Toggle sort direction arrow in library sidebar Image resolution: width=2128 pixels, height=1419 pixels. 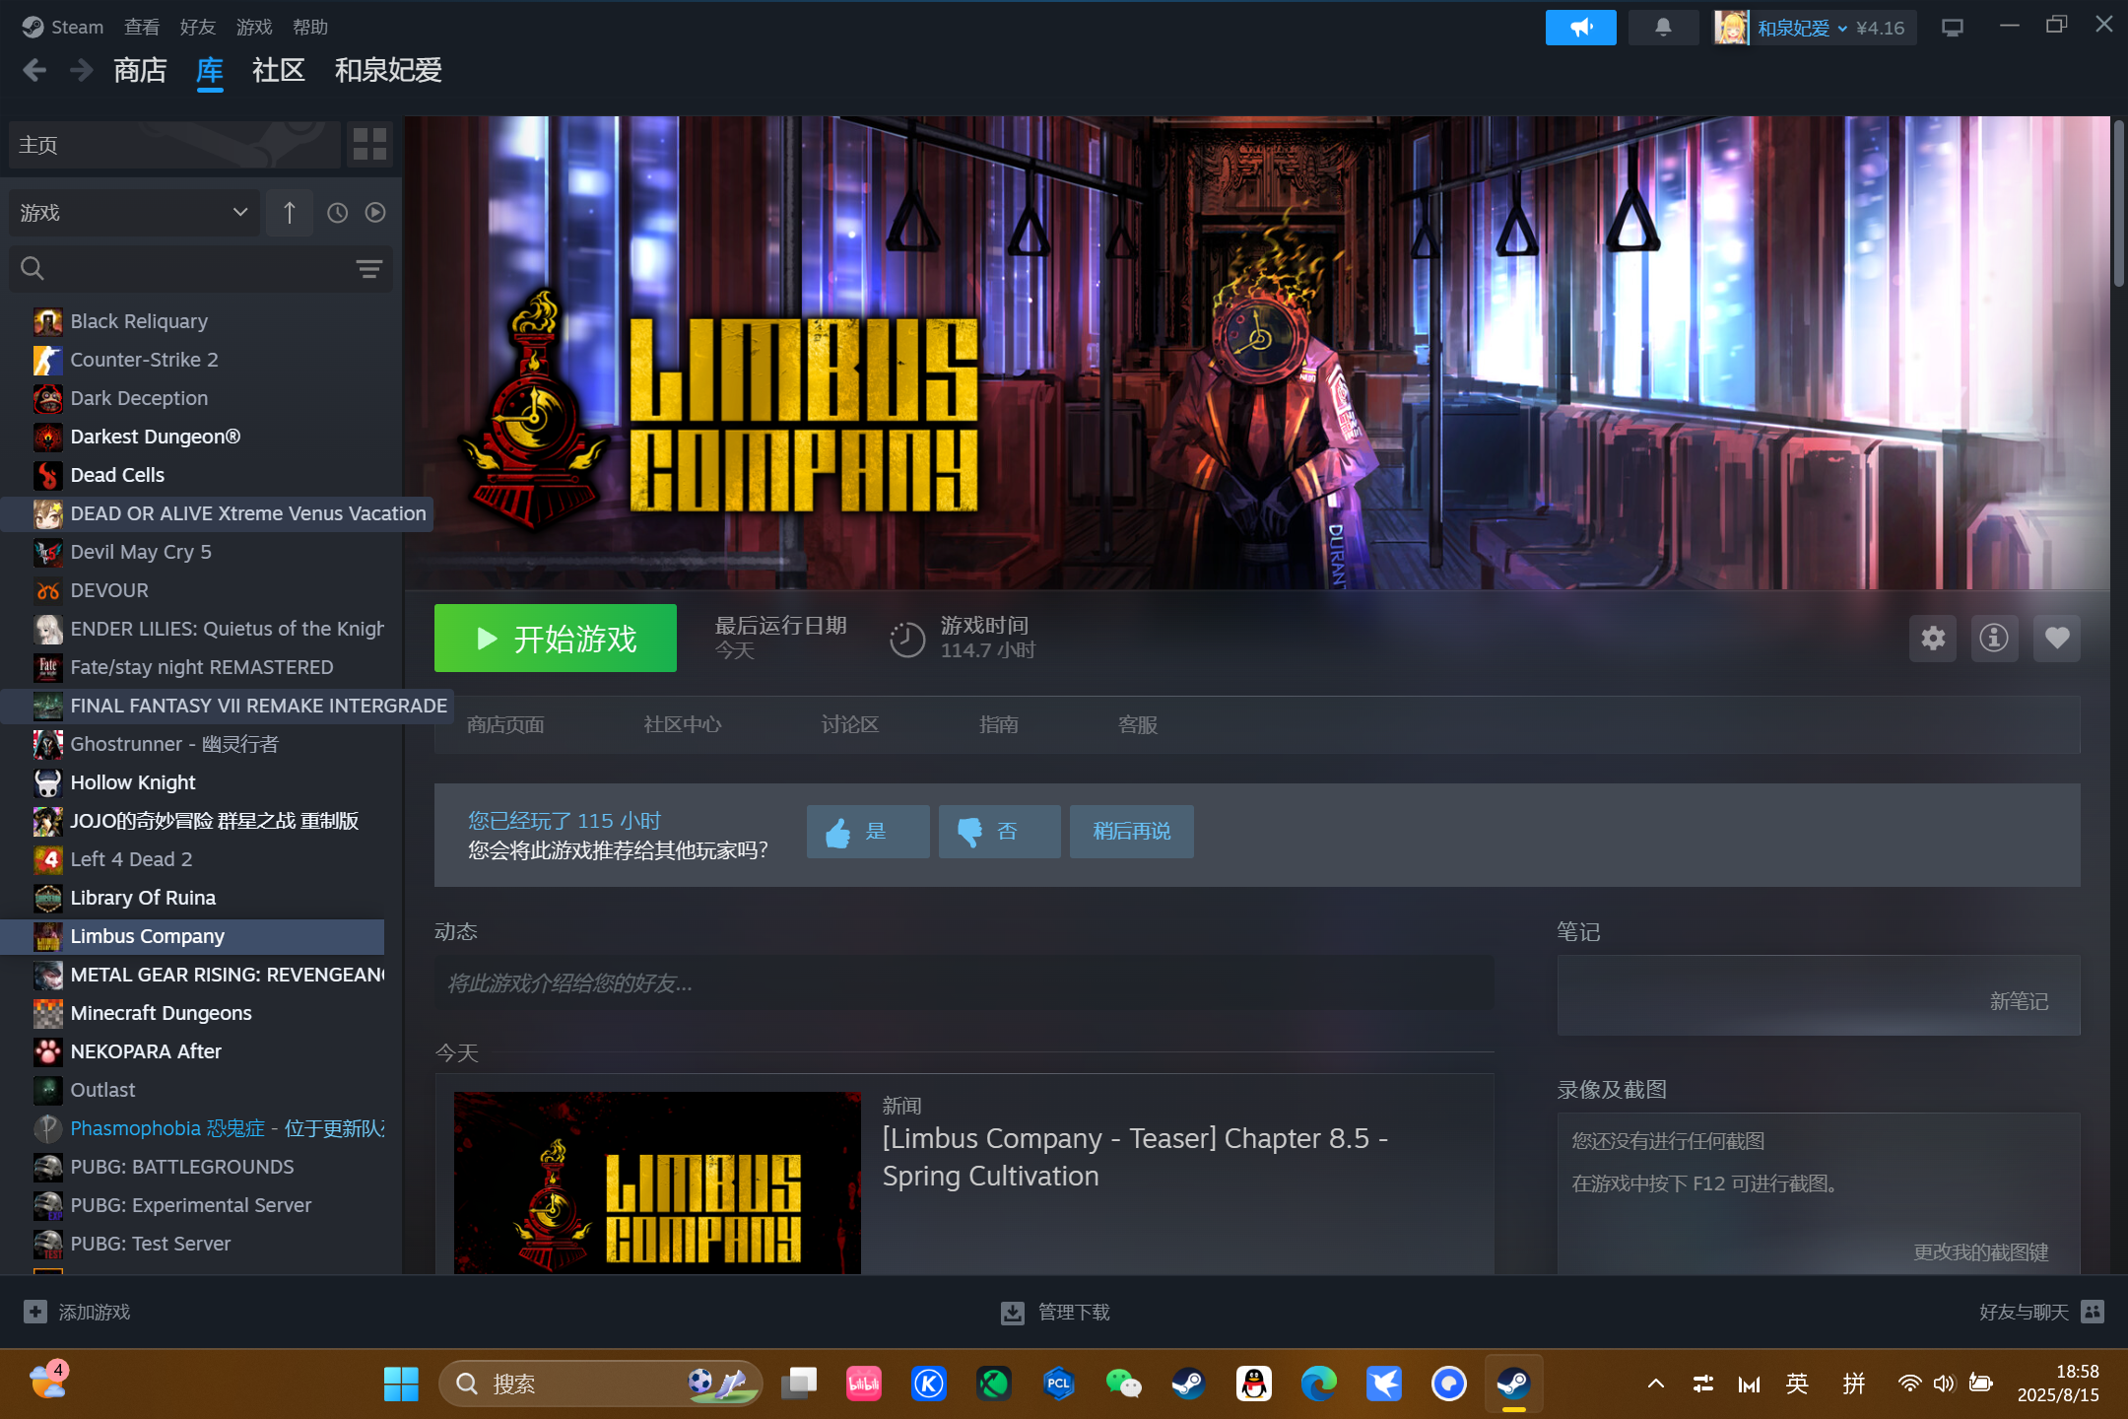290,213
